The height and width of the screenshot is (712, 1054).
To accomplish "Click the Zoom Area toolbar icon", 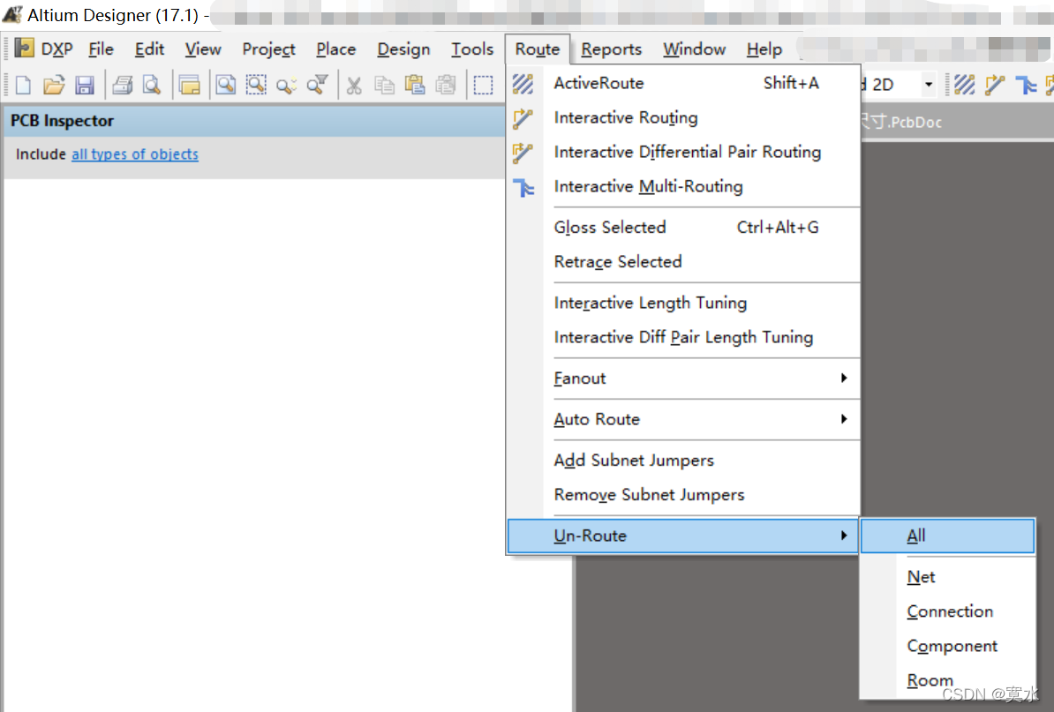I will pyautogui.click(x=256, y=86).
